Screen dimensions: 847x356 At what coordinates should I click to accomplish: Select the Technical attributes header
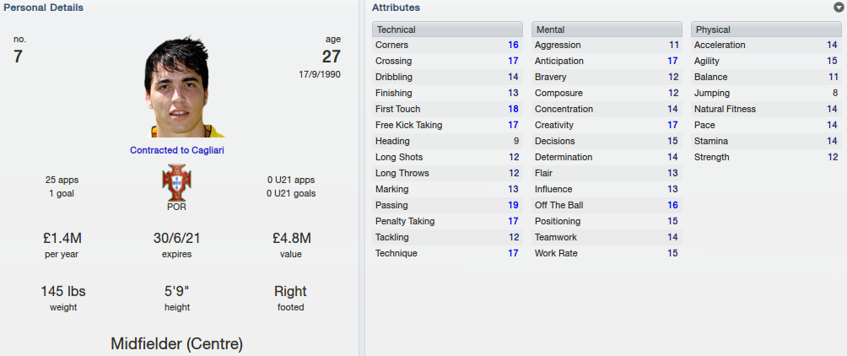[x=447, y=30]
